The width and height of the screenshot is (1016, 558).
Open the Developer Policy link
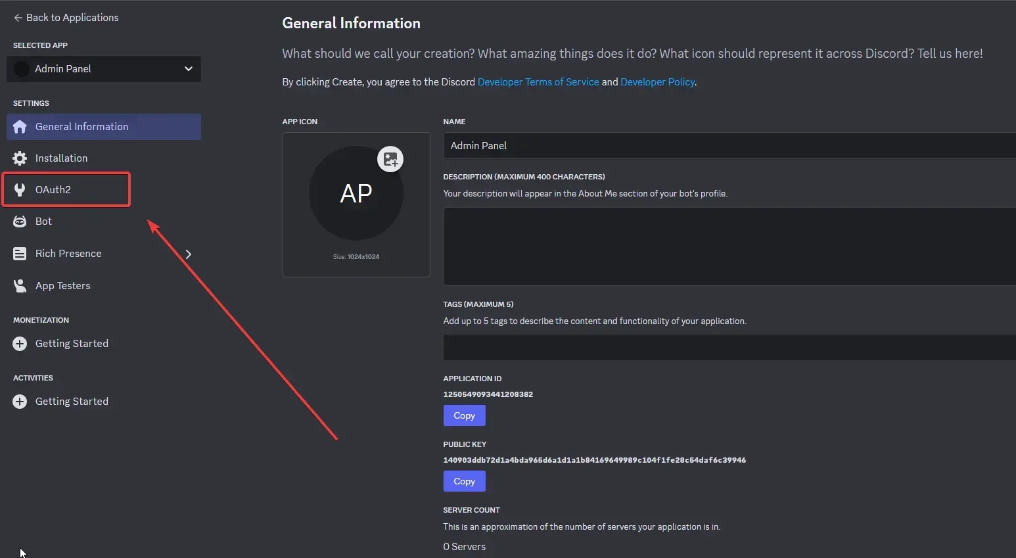click(657, 82)
